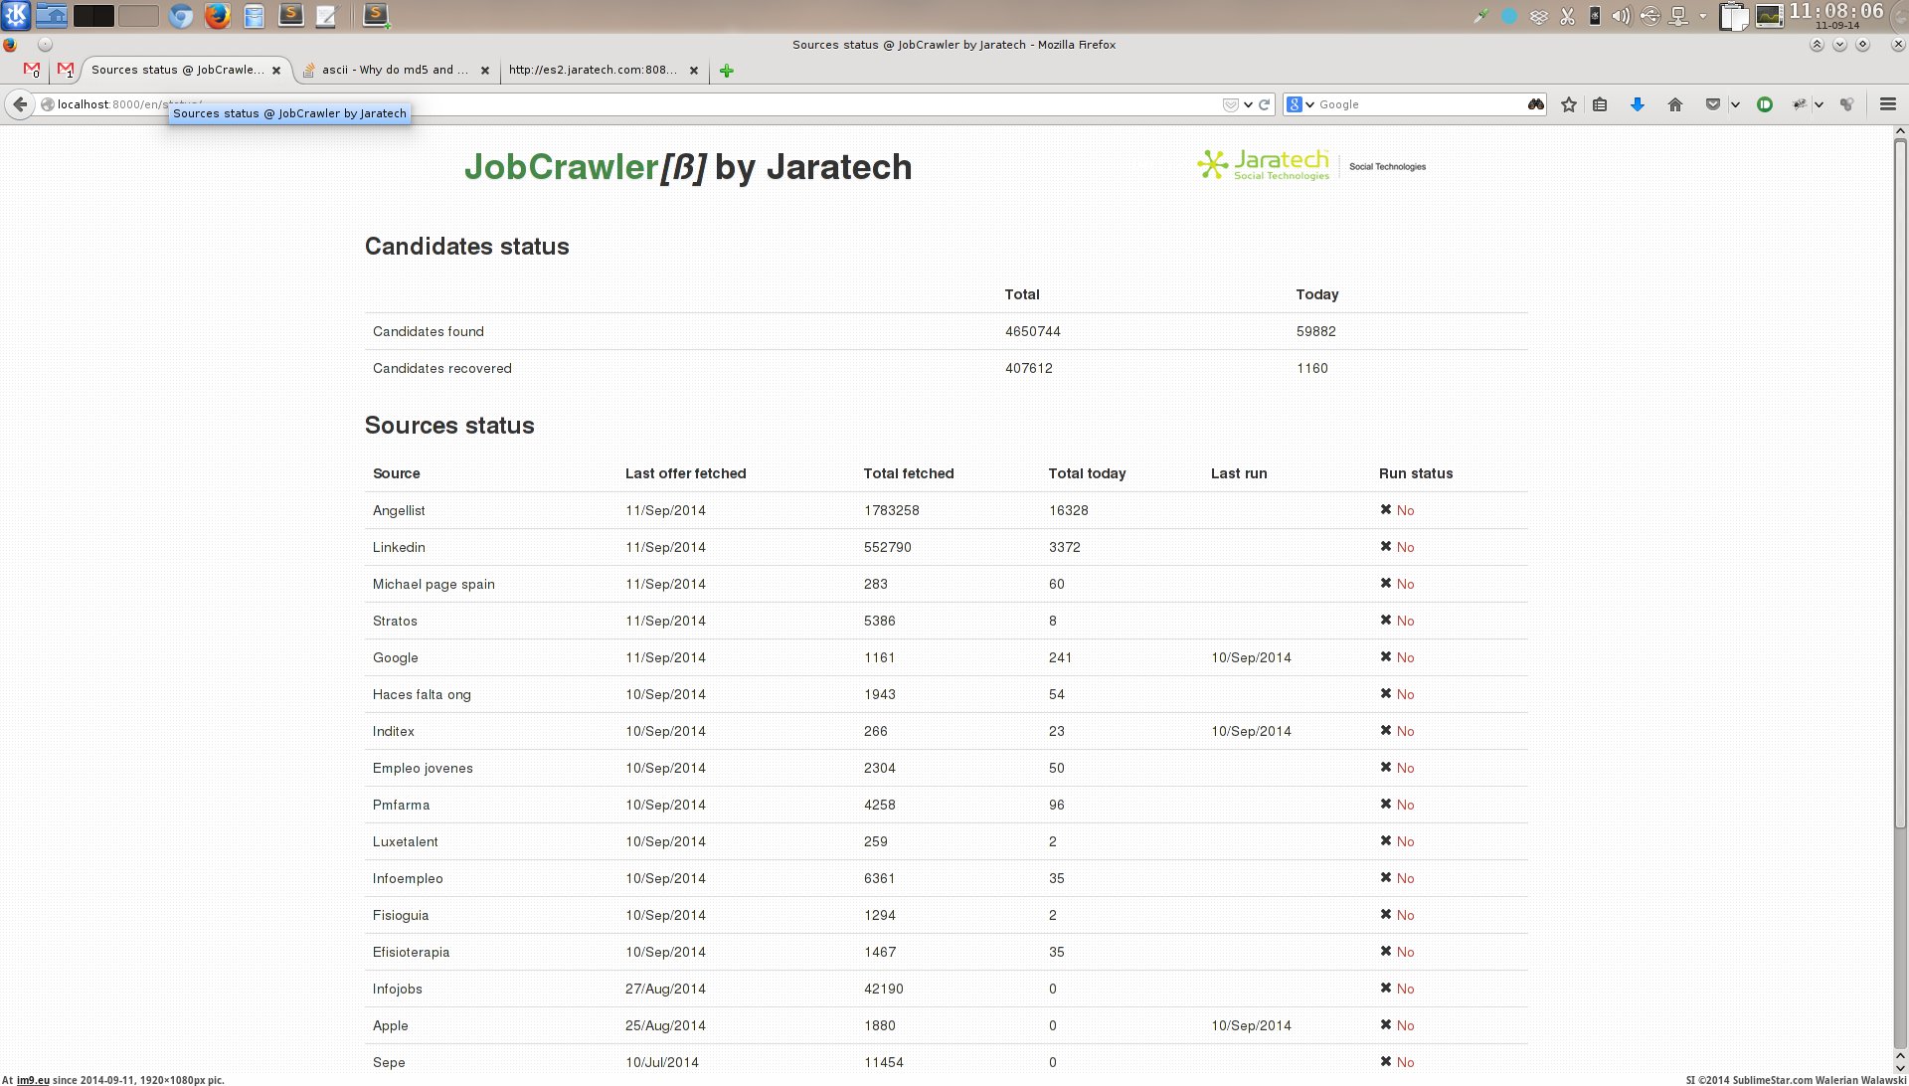The height and width of the screenshot is (1086, 1909).
Task: Open downloads with the blue arrow
Action: tap(1638, 104)
